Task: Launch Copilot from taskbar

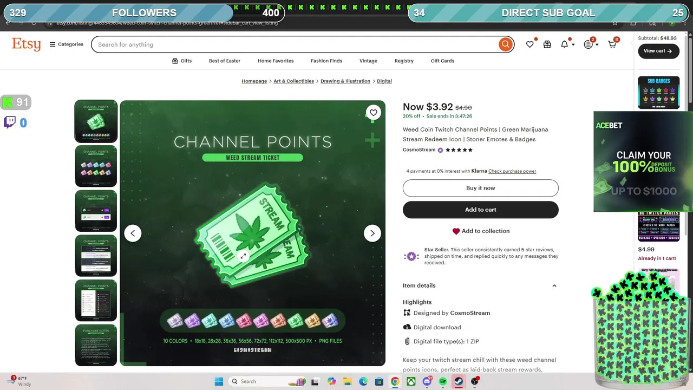Action: point(331,381)
